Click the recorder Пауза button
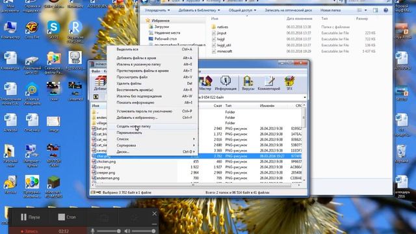Viewport: 416px width, 234px height. [x=31, y=217]
